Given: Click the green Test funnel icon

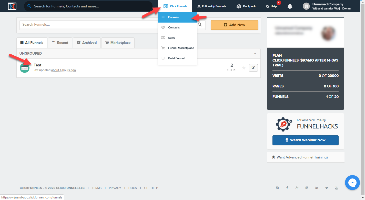Looking at the screenshot, I should point(25,68).
